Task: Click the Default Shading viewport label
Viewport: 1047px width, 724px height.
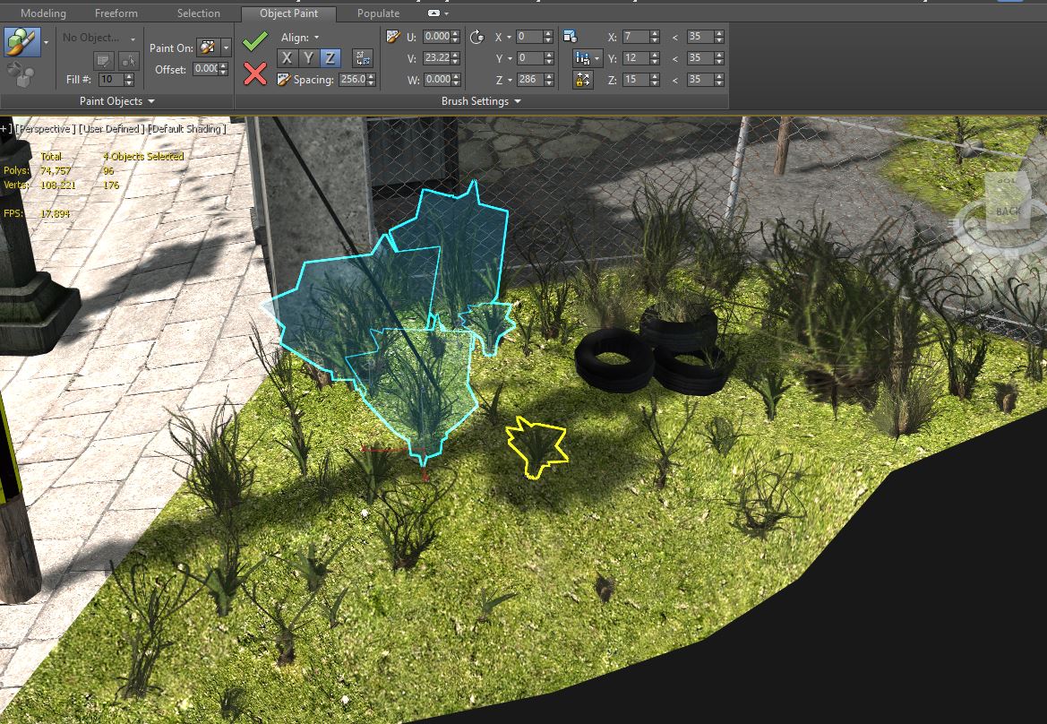Action: tap(186, 129)
